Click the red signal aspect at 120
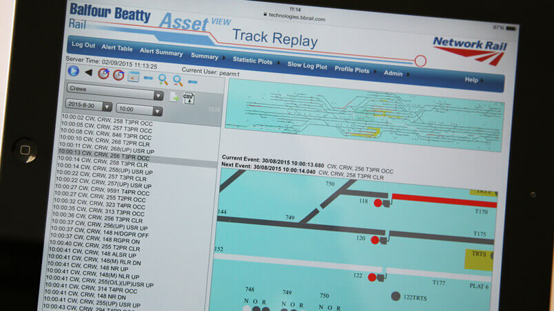 click(375, 240)
